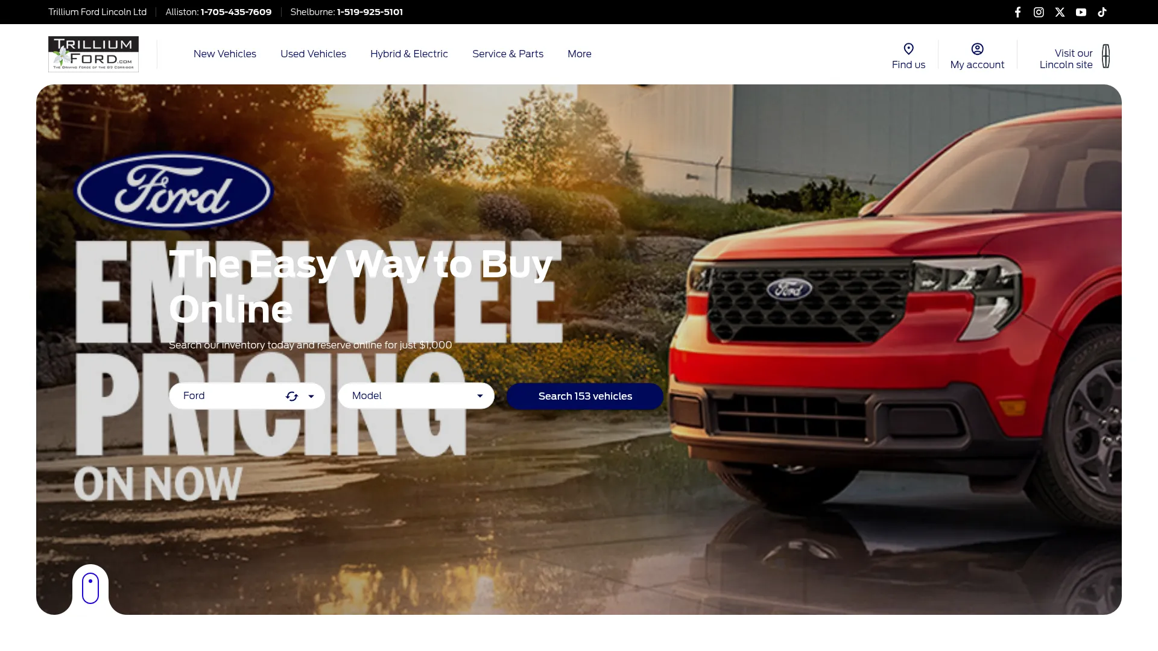
Task: Click the reset icon in the Ford make field
Action: [x=292, y=396]
